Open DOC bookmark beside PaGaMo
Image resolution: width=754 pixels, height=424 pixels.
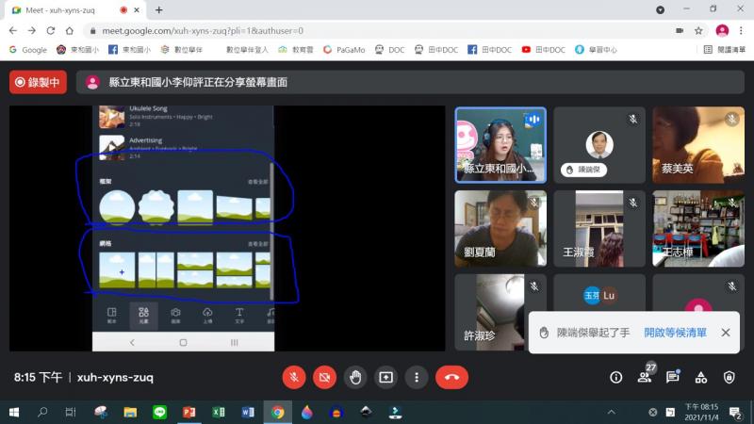390,50
